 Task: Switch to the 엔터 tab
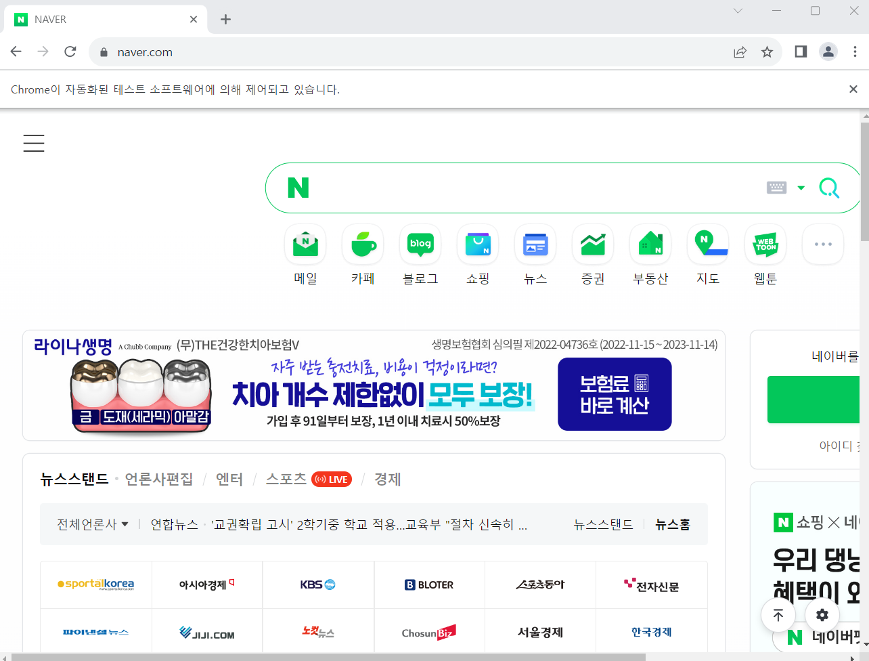pyautogui.click(x=229, y=479)
